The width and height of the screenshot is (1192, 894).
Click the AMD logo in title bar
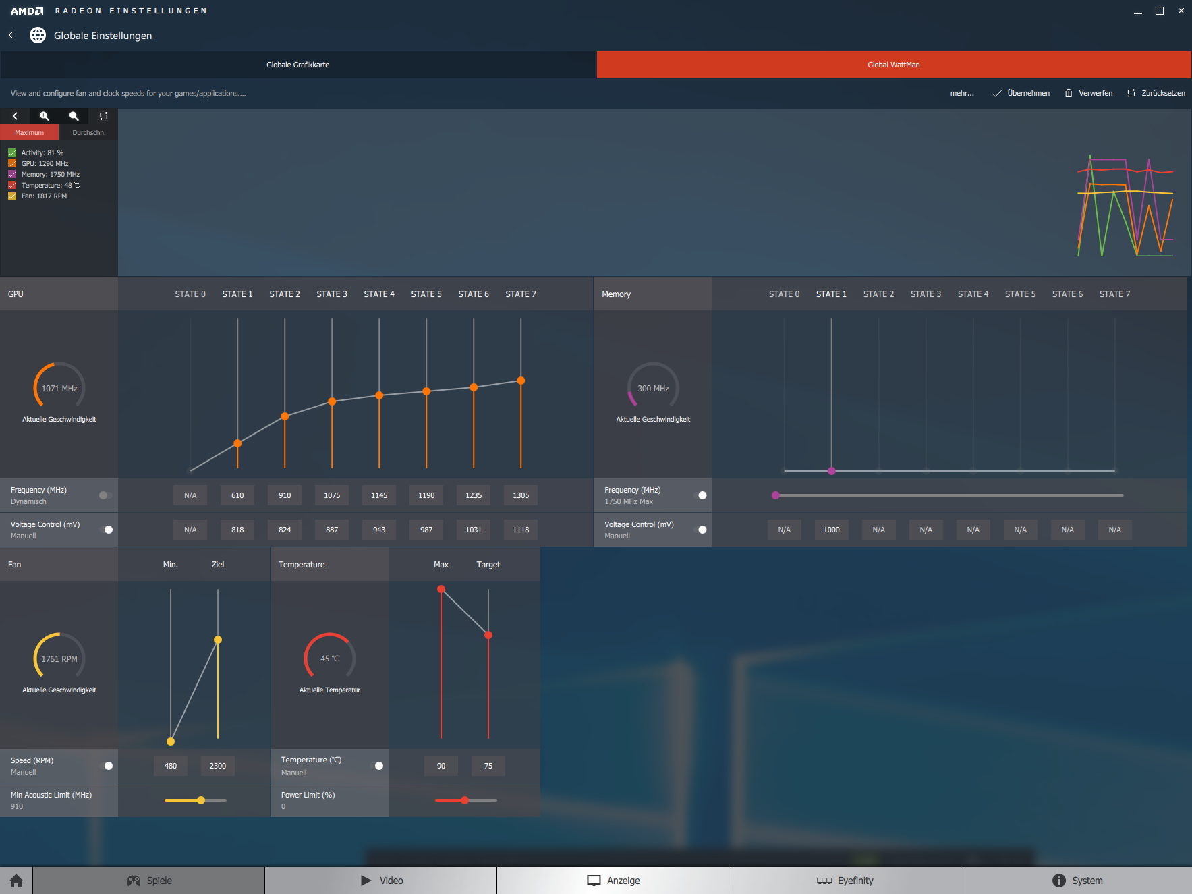[x=27, y=11]
